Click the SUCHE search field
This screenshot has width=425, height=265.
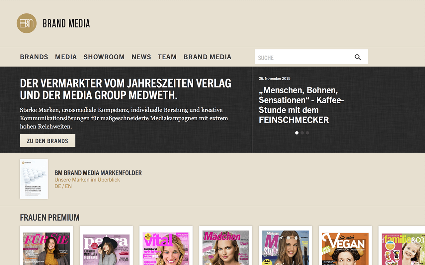tap(311, 57)
